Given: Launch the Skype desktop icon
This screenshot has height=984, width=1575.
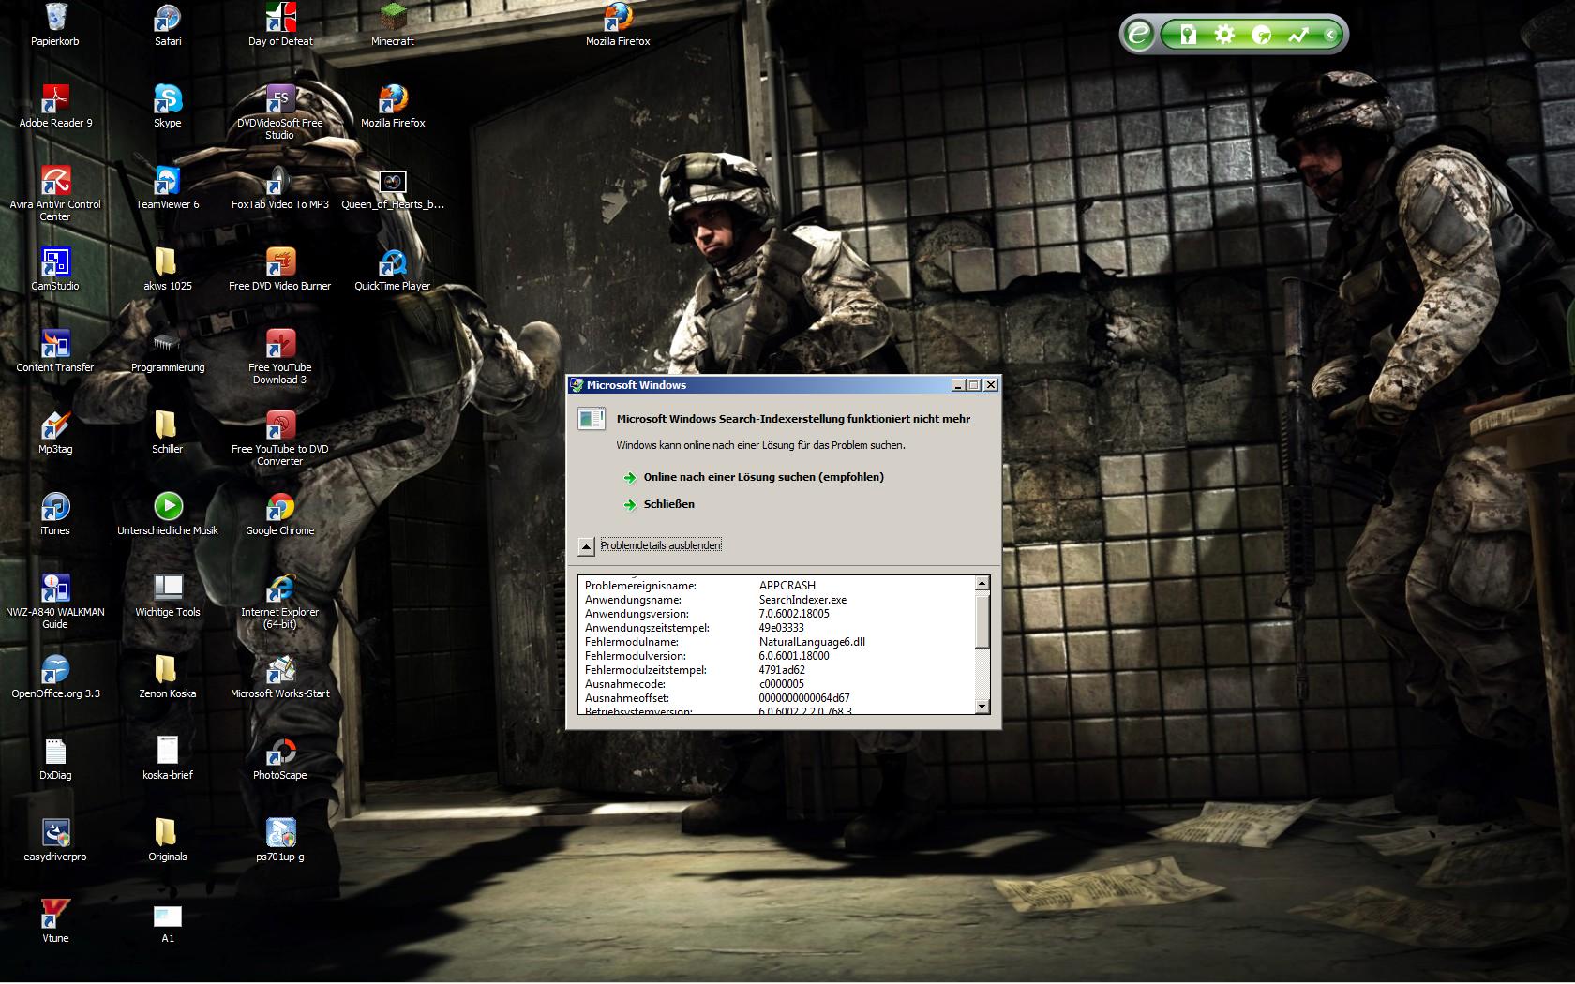Looking at the screenshot, I should pyautogui.click(x=168, y=99).
